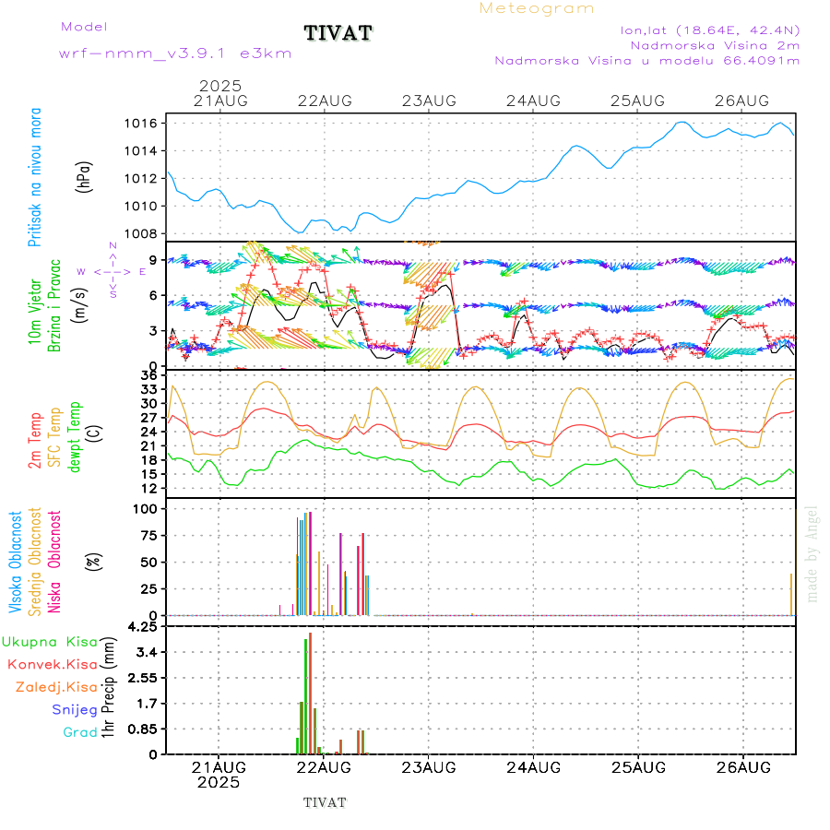Viewport: 830px width, 830px height.
Task: Click the small TIVAT caption at bottom
Action: 325,802
